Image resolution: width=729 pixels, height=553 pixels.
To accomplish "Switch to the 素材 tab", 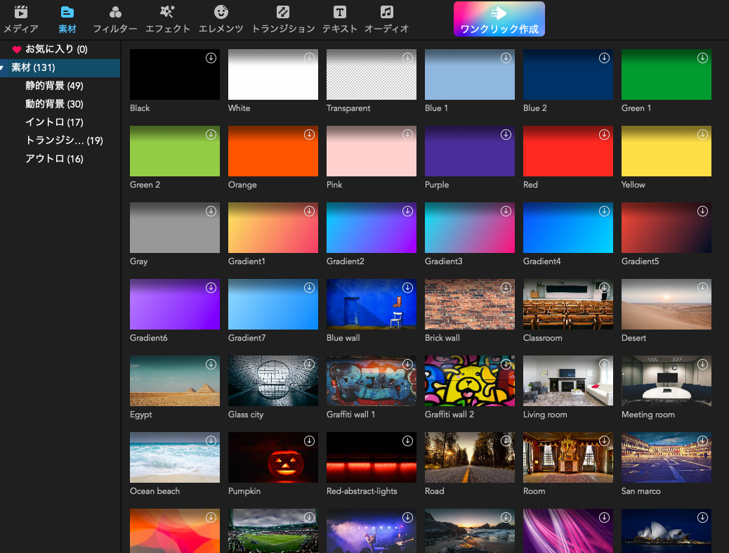I will tap(67, 20).
